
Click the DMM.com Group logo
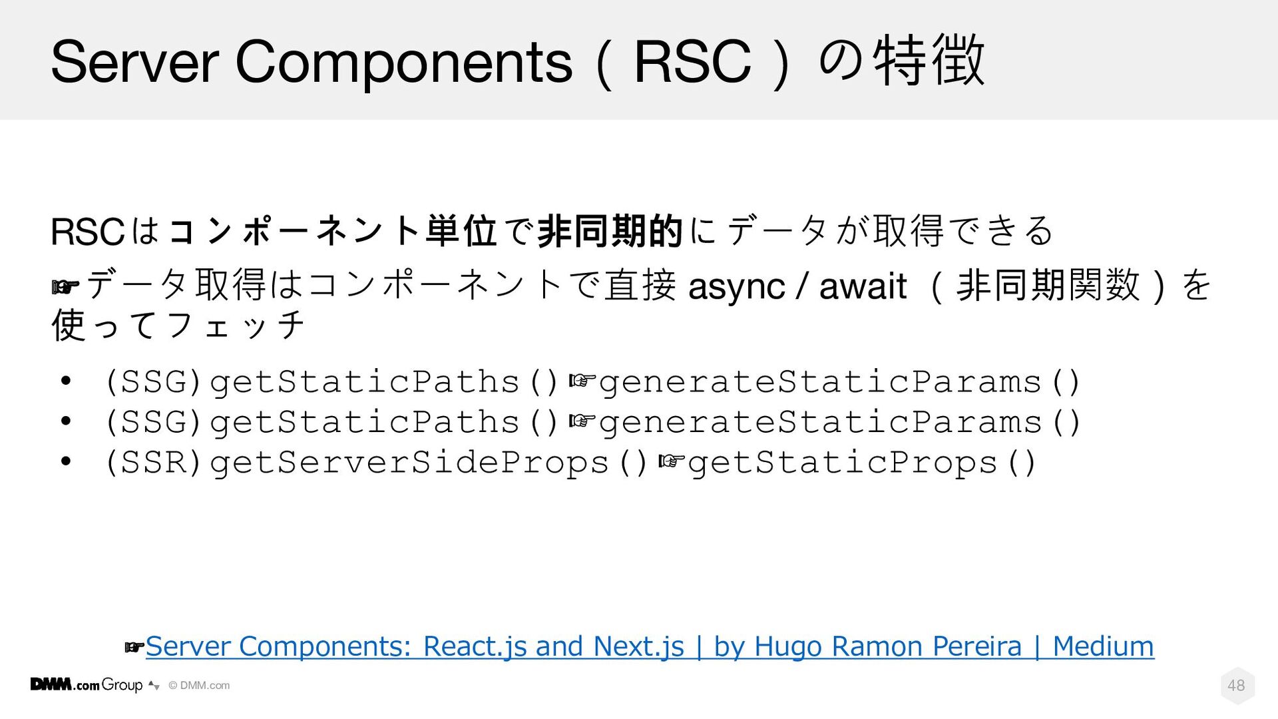coord(87,685)
